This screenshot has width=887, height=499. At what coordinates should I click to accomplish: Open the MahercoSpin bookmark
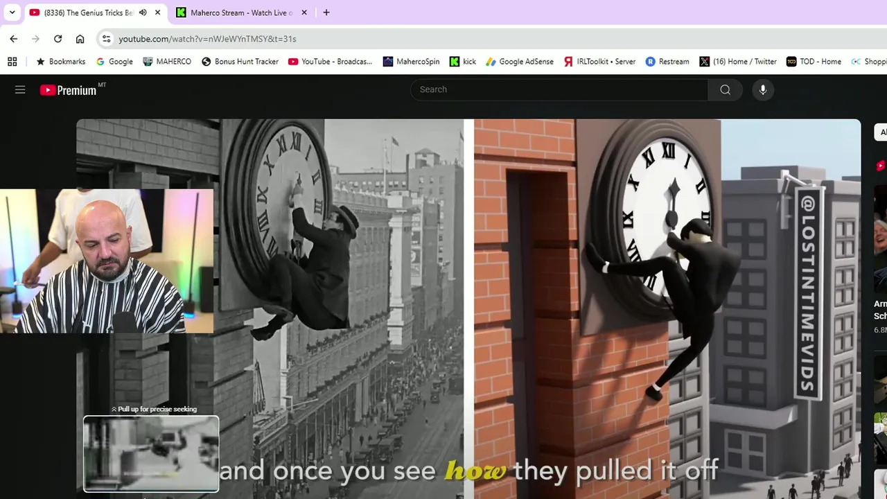click(x=411, y=62)
